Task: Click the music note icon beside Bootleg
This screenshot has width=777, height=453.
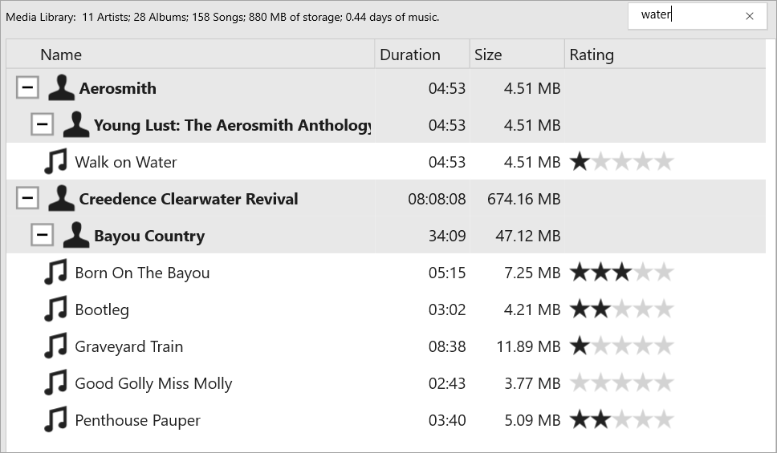Action: (55, 309)
